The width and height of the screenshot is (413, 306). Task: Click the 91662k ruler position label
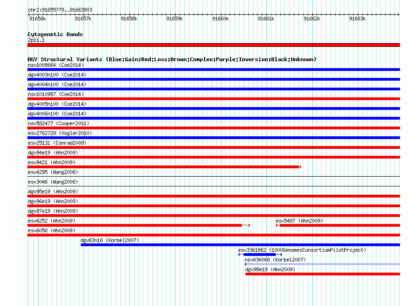click(312, 19)
